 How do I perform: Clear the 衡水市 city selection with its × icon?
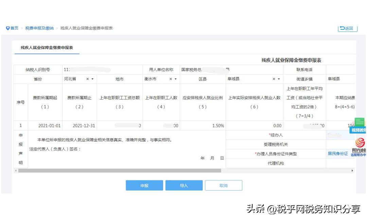[x=171, y=79]
